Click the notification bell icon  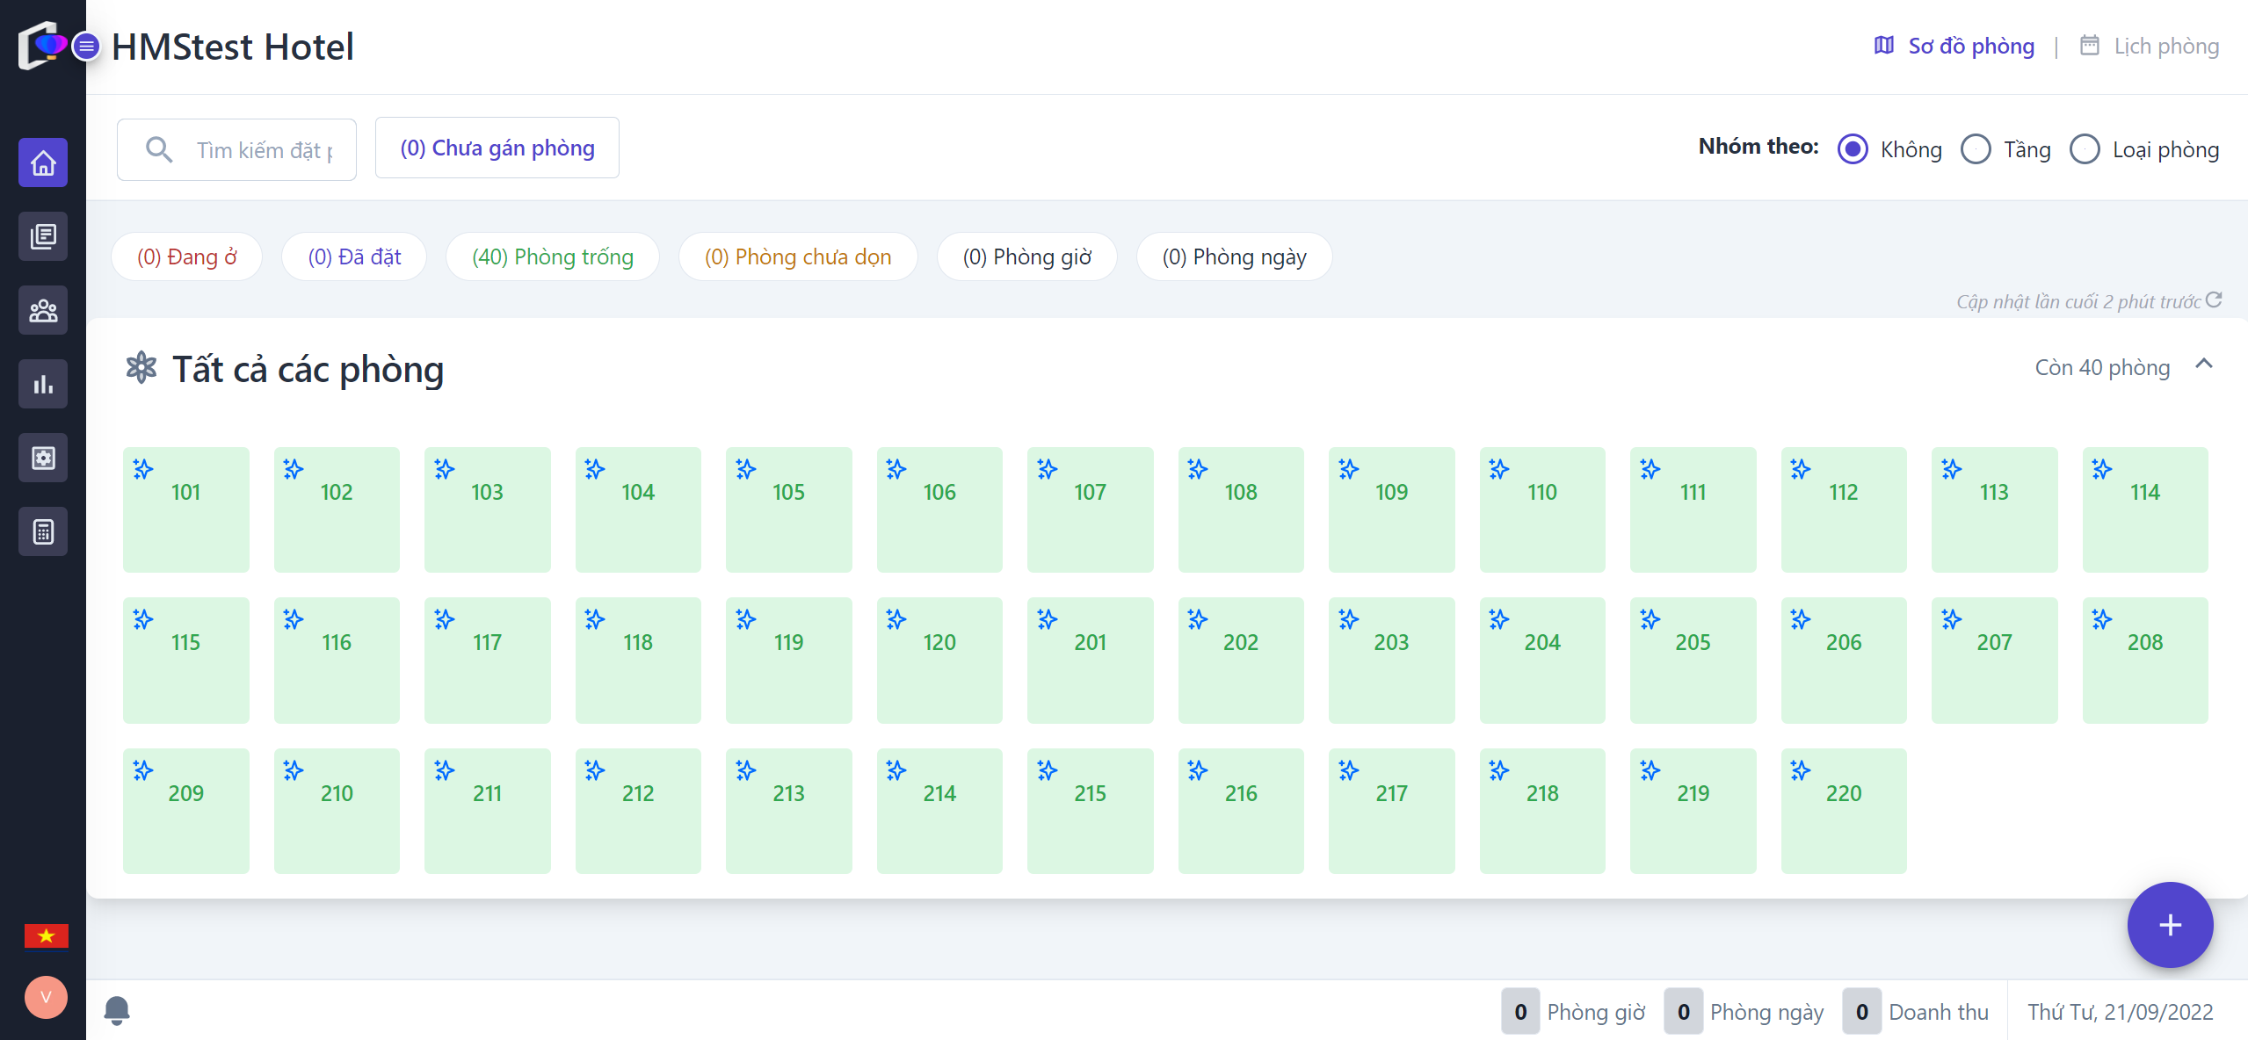117,1010
